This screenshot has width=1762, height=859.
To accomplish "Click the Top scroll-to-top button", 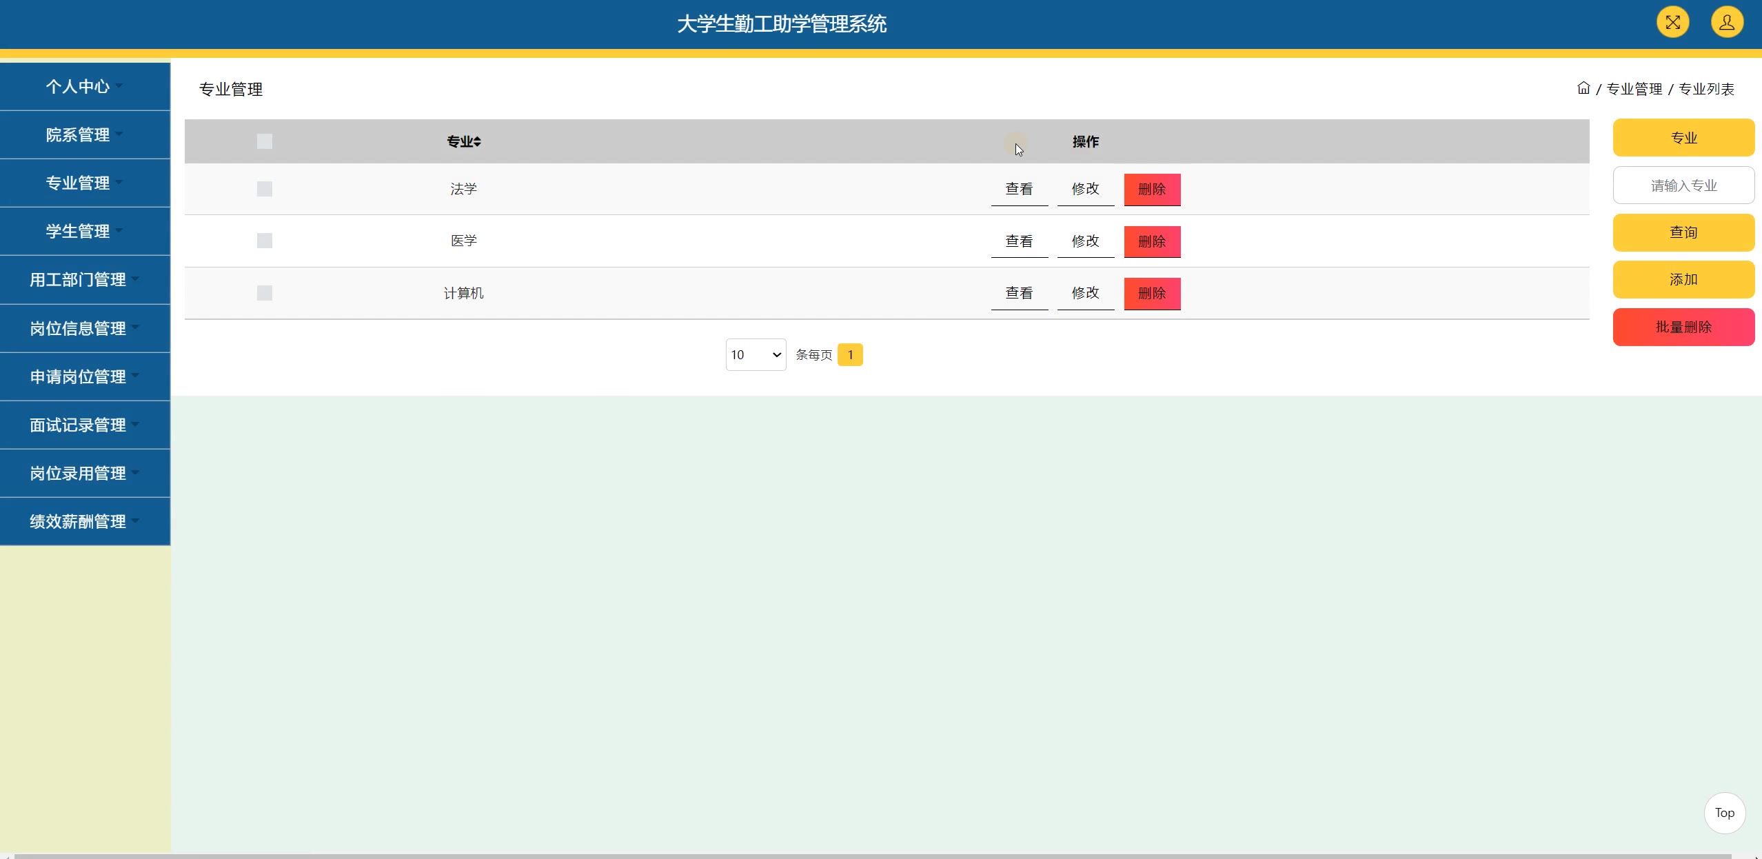I will [1724, 813].
